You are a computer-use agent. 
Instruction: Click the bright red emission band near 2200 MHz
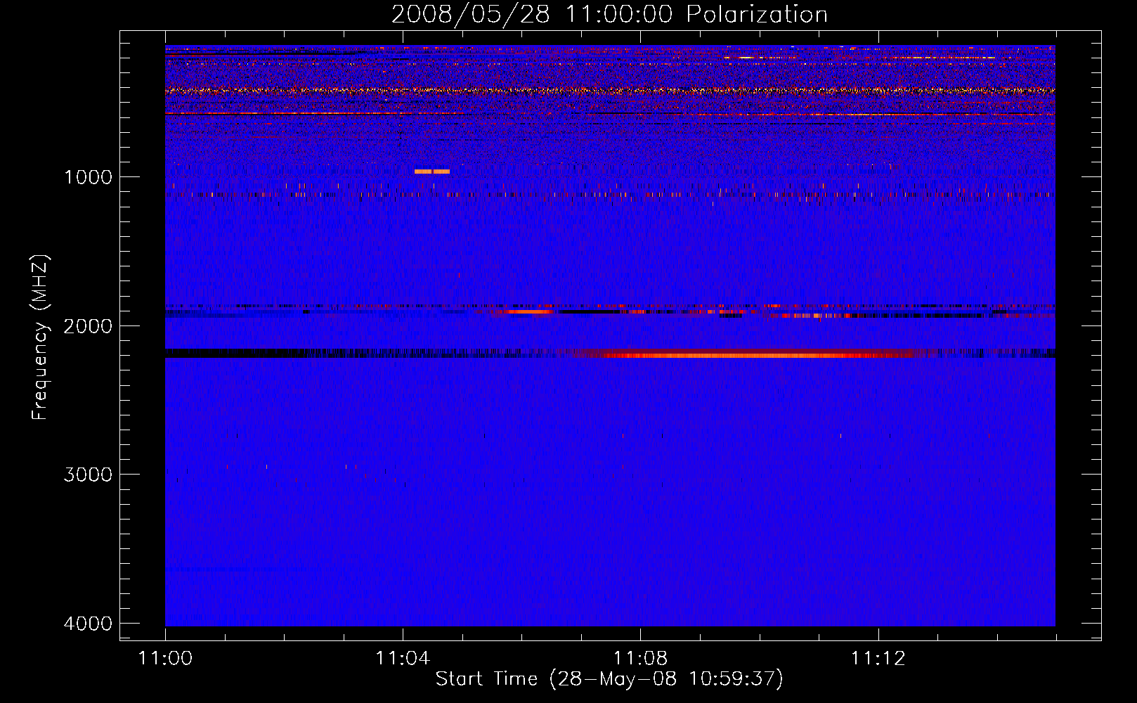(748, 355)
